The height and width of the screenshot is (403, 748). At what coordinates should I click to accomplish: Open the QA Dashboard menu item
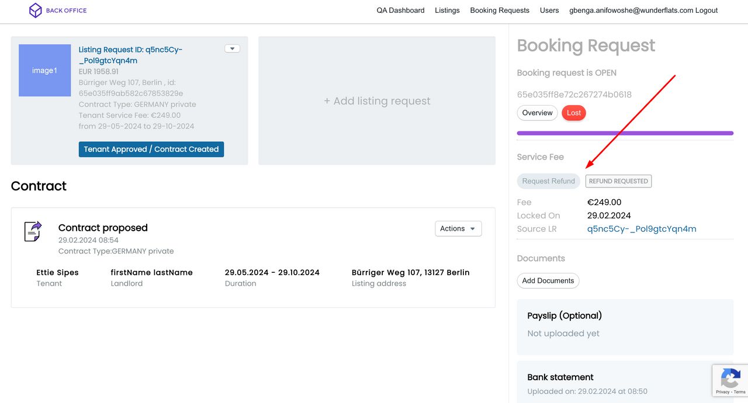tap(400, 11)
